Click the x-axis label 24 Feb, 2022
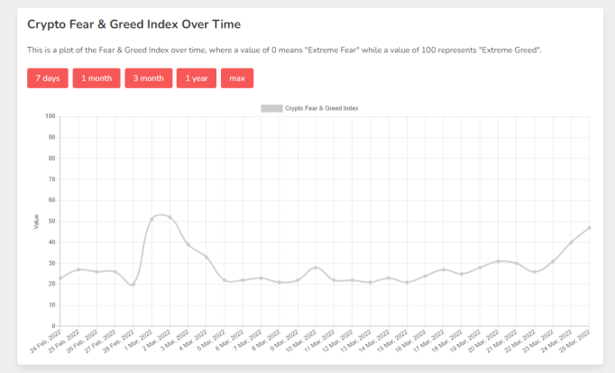This screenshot has width=615, height=373. pyautogui.click(x=46, y=341)
